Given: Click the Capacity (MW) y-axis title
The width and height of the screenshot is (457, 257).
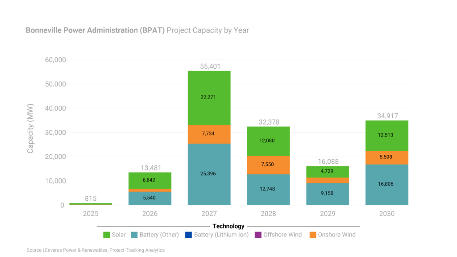Looking at the screenshot, I should (x=30, y=133).
